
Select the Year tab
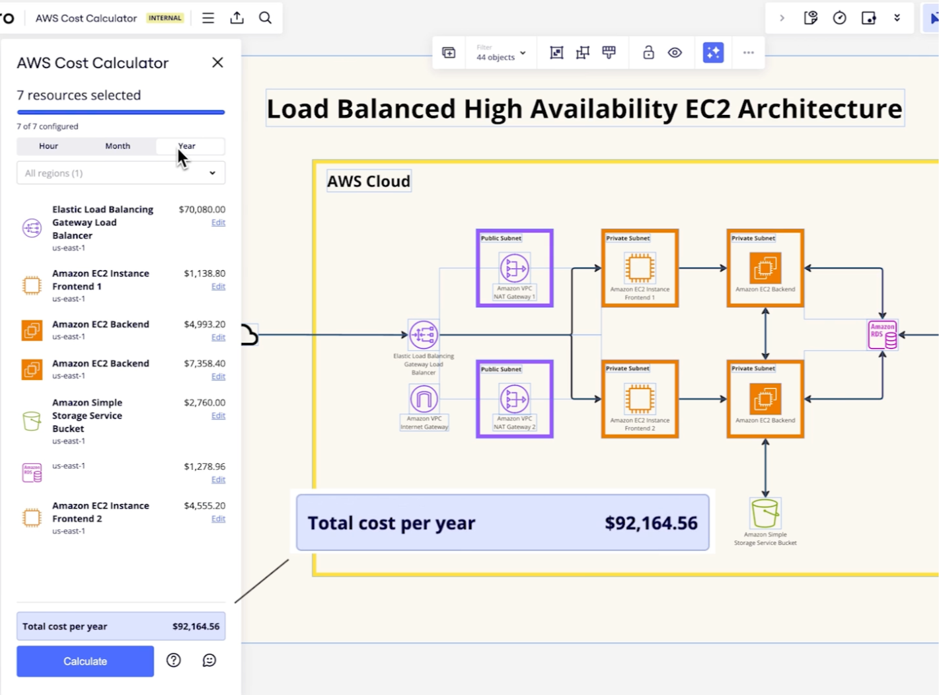(187, 146)
